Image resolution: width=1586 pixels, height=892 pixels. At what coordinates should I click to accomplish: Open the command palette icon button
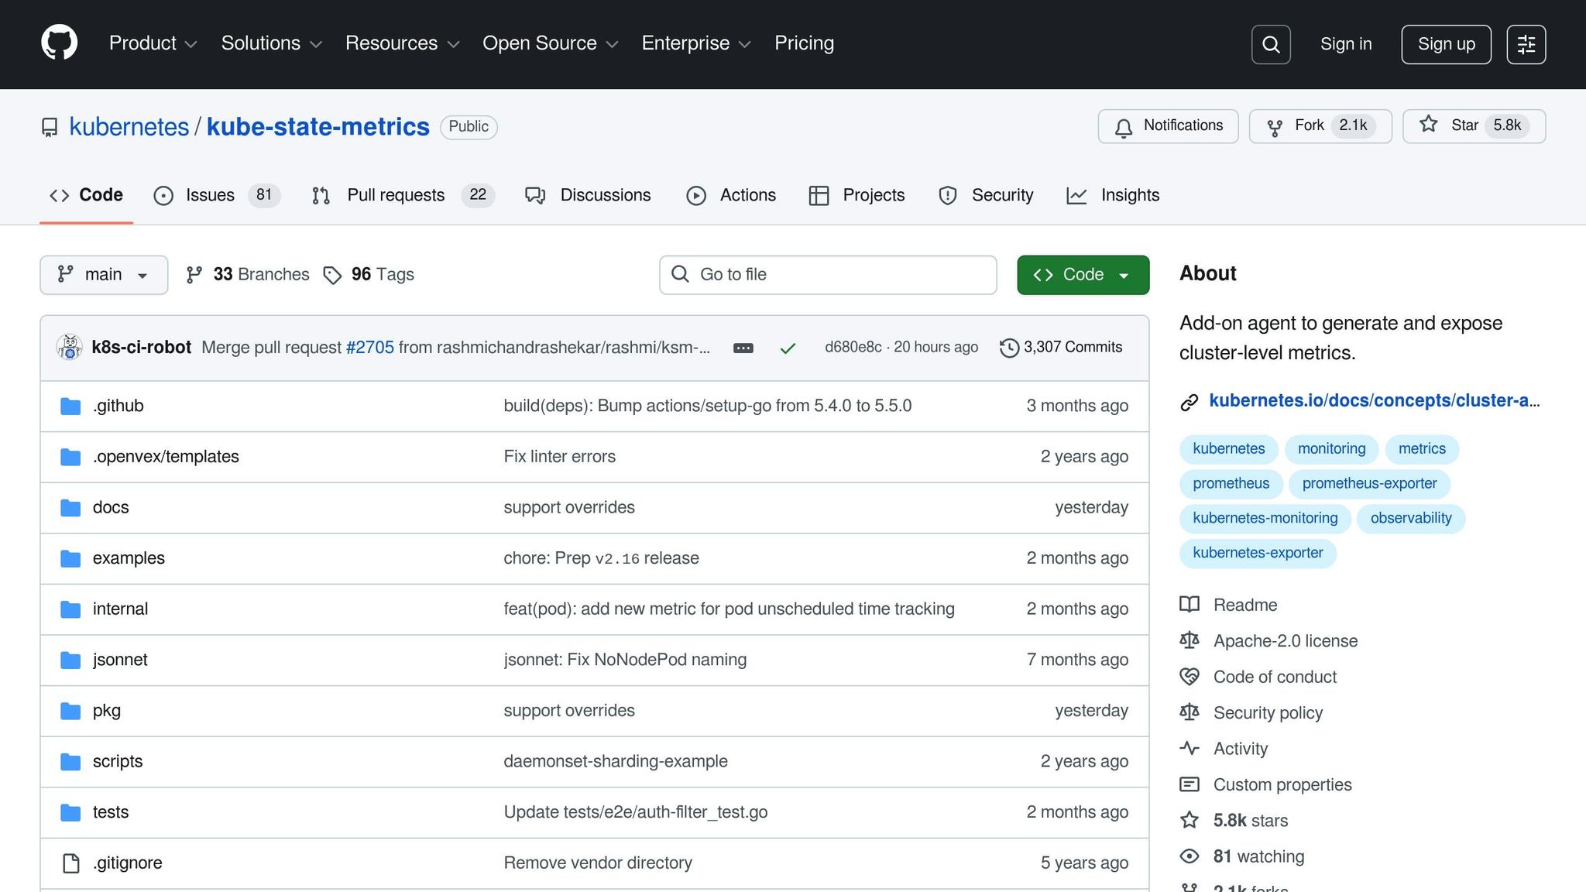click(1526, 44)
